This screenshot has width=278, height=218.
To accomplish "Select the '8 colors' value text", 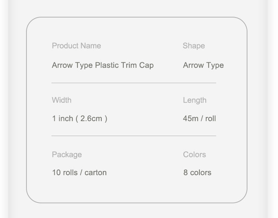I will tap(197, 173).
